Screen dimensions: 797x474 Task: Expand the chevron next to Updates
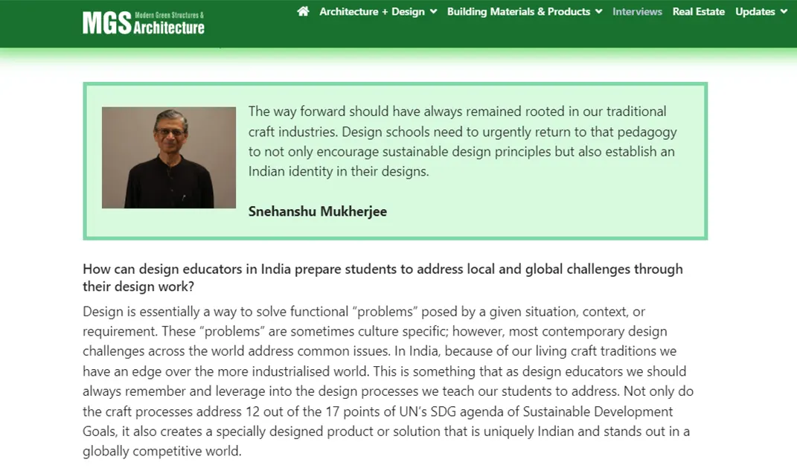pyautogui.click(x=783, y=11)
